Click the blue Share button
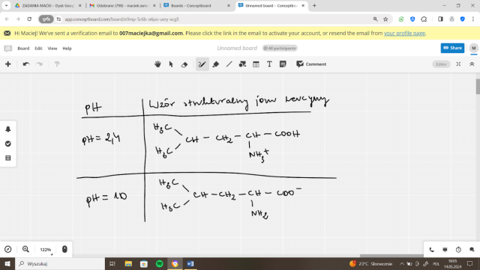This screenshot has width=480, height=270. coord(452,48)
